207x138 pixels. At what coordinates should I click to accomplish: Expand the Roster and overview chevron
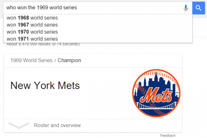pos(19,125)
